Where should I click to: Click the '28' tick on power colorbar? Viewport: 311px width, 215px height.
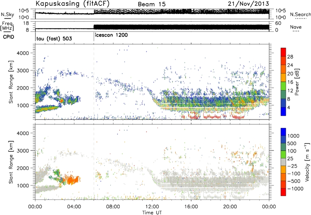click(290, 57)
